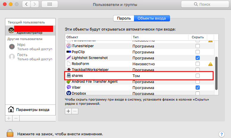Screen dimensions: 231x138
Task: Click the Android File Transfer Agent icon
Action: click(68, 82)
